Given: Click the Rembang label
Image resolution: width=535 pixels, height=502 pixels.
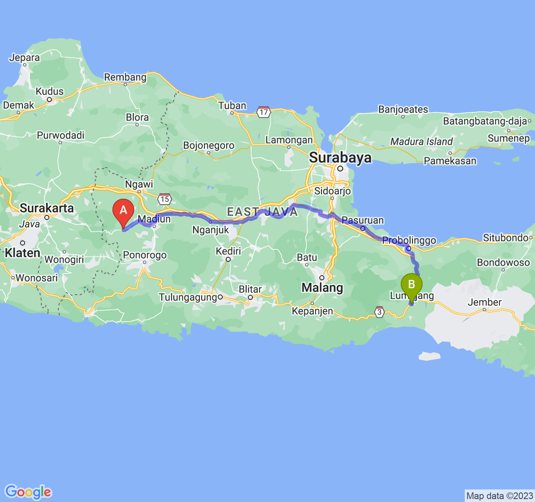Looking at the screenshot, I should (x=125, y=77).
